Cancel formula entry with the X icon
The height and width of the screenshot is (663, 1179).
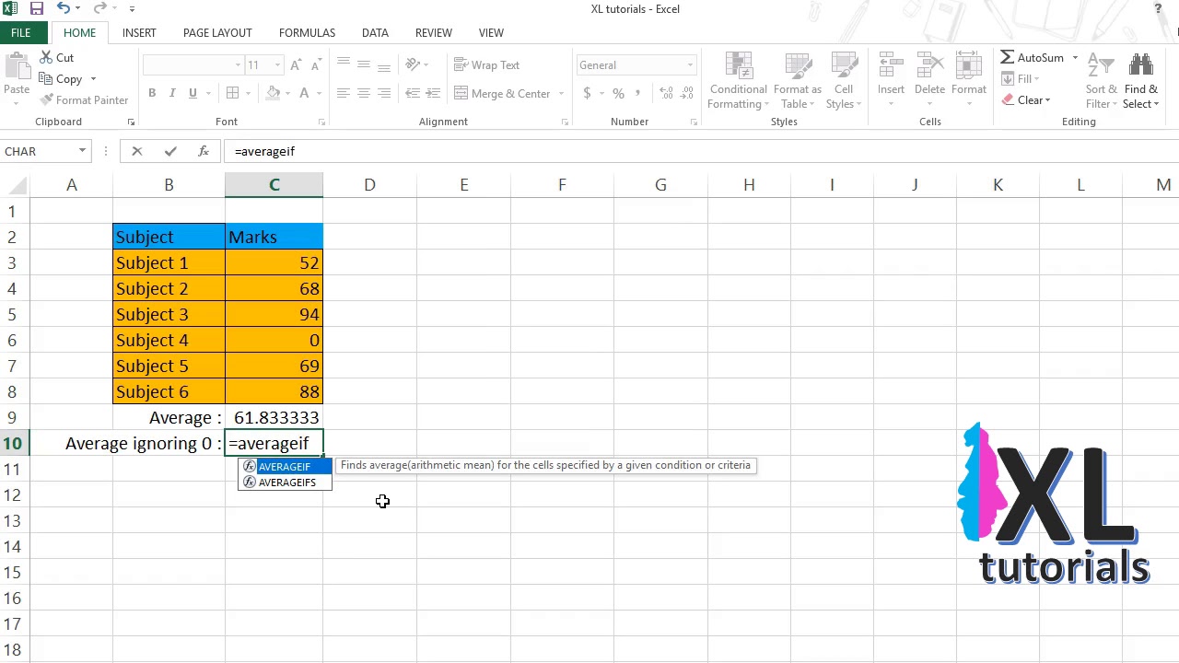137,151
